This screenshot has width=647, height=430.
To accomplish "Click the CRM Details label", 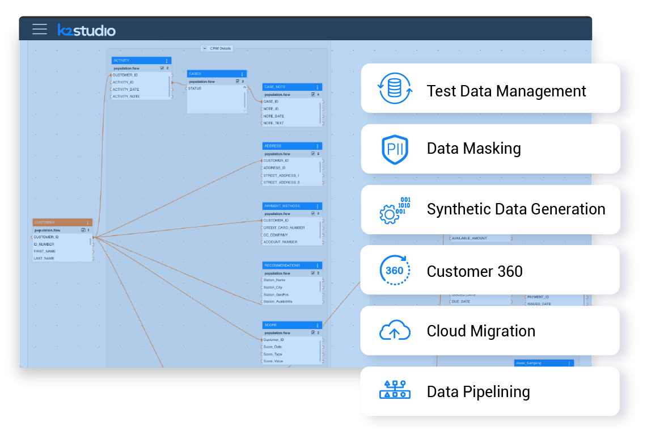I will coord(221,48).
